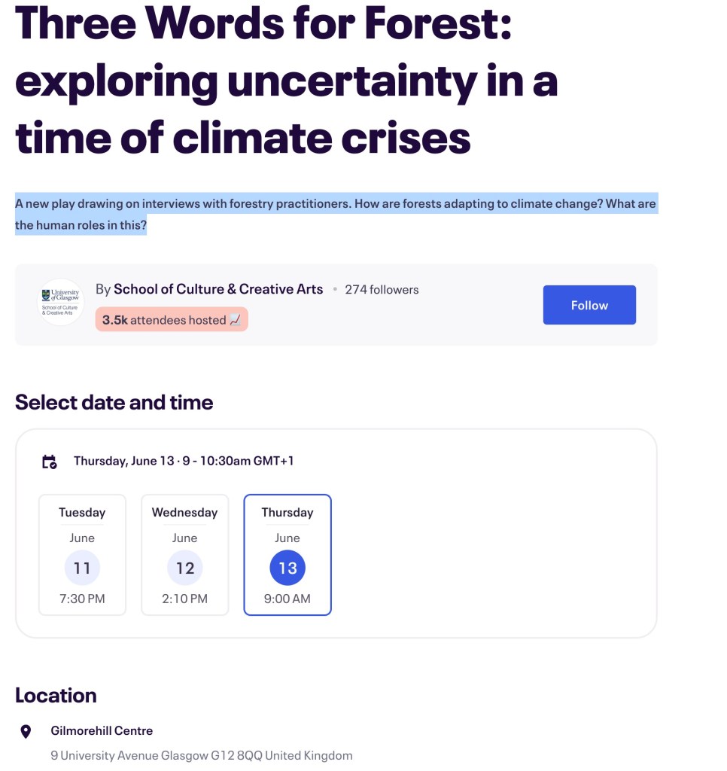Click the 274 followers count
Screen dimensions: 727x771
coord(382,290)
